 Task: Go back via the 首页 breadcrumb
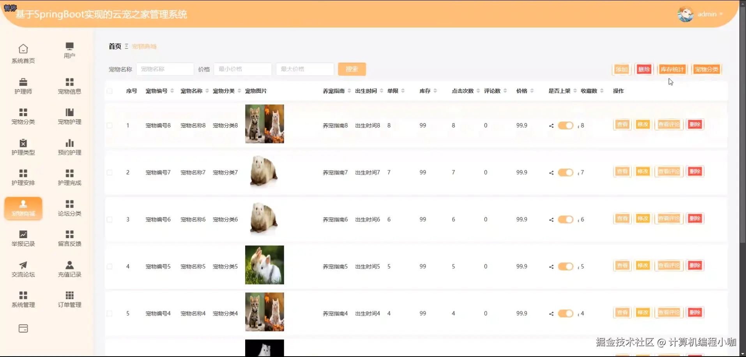(x=115, y=46)
